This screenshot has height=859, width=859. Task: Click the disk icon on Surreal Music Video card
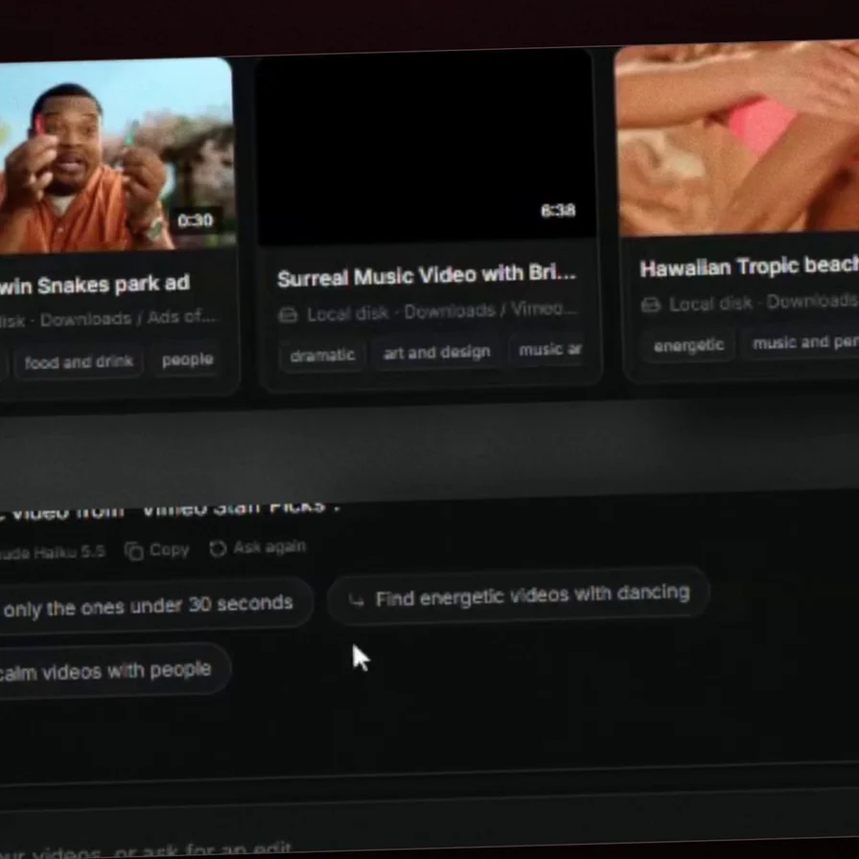point(289,315)
